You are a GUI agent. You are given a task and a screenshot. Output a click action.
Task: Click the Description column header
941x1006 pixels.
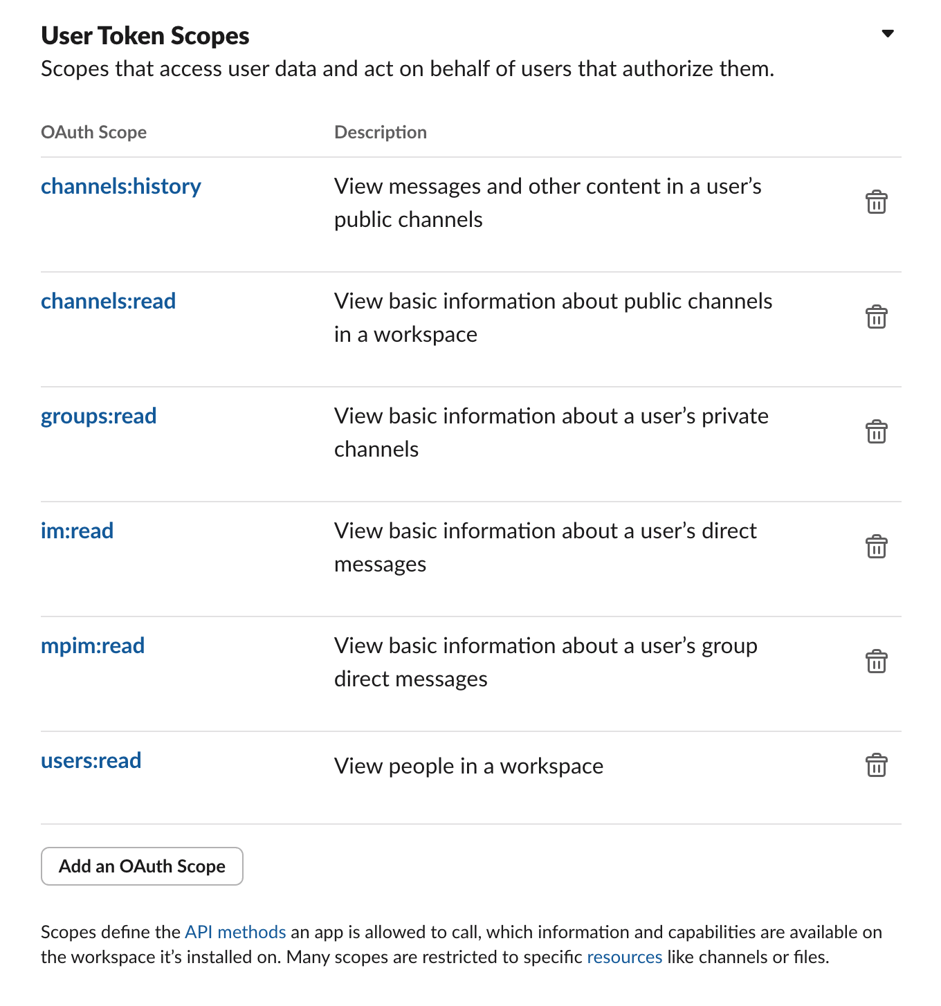coord(380,131)
